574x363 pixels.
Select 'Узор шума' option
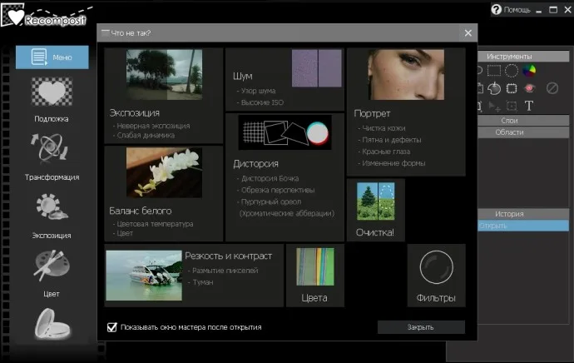point(256,91)
